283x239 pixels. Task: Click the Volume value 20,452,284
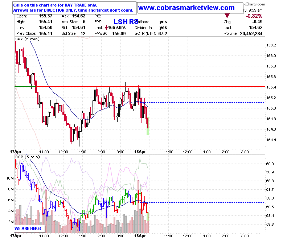pyautogui.click(x=251, y=34)
